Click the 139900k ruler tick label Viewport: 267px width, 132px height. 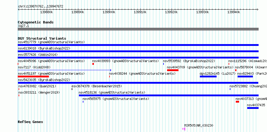(x=109, y=12)
